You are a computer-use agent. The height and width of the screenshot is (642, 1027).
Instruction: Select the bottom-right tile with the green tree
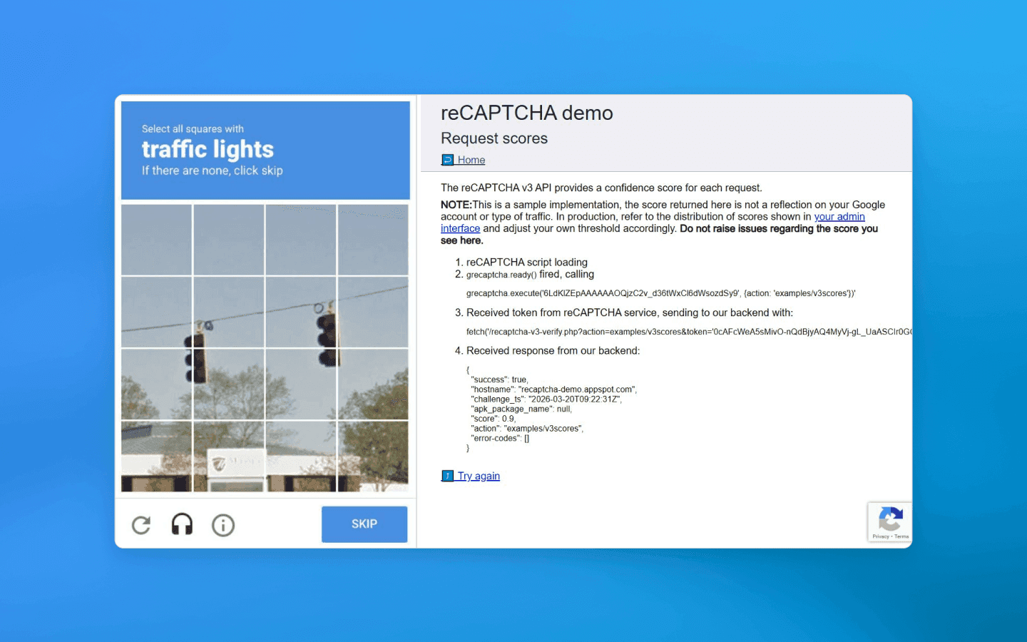coord(373,457)
